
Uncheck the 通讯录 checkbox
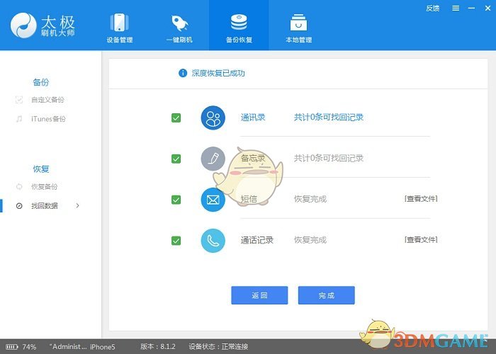point(176,118)
